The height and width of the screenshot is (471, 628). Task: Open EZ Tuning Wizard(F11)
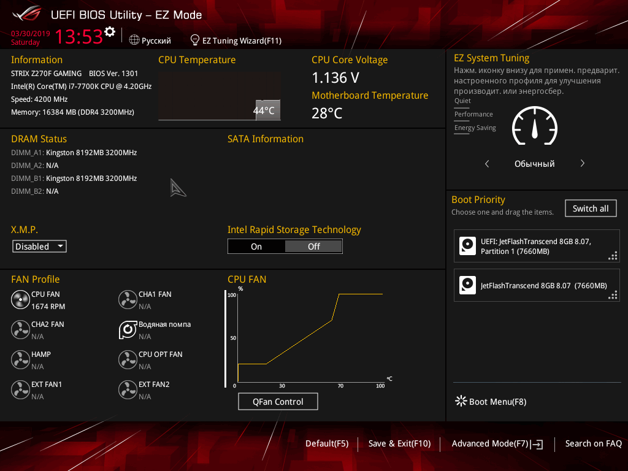(242, 40)
